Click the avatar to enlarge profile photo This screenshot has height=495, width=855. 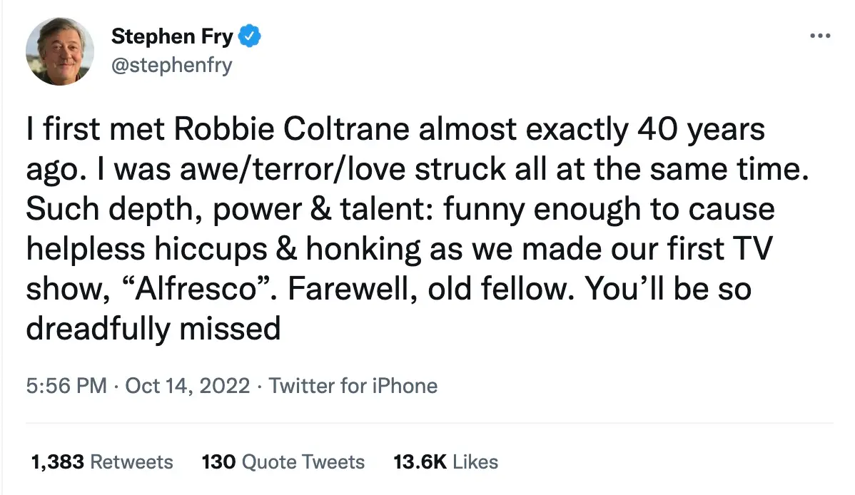click(60, 51)
